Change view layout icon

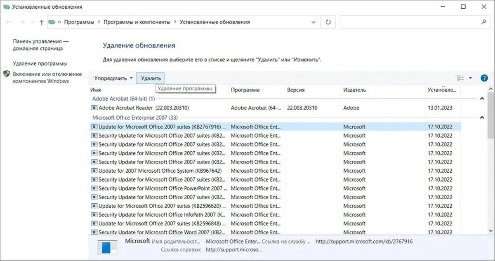tap(460, 78)
